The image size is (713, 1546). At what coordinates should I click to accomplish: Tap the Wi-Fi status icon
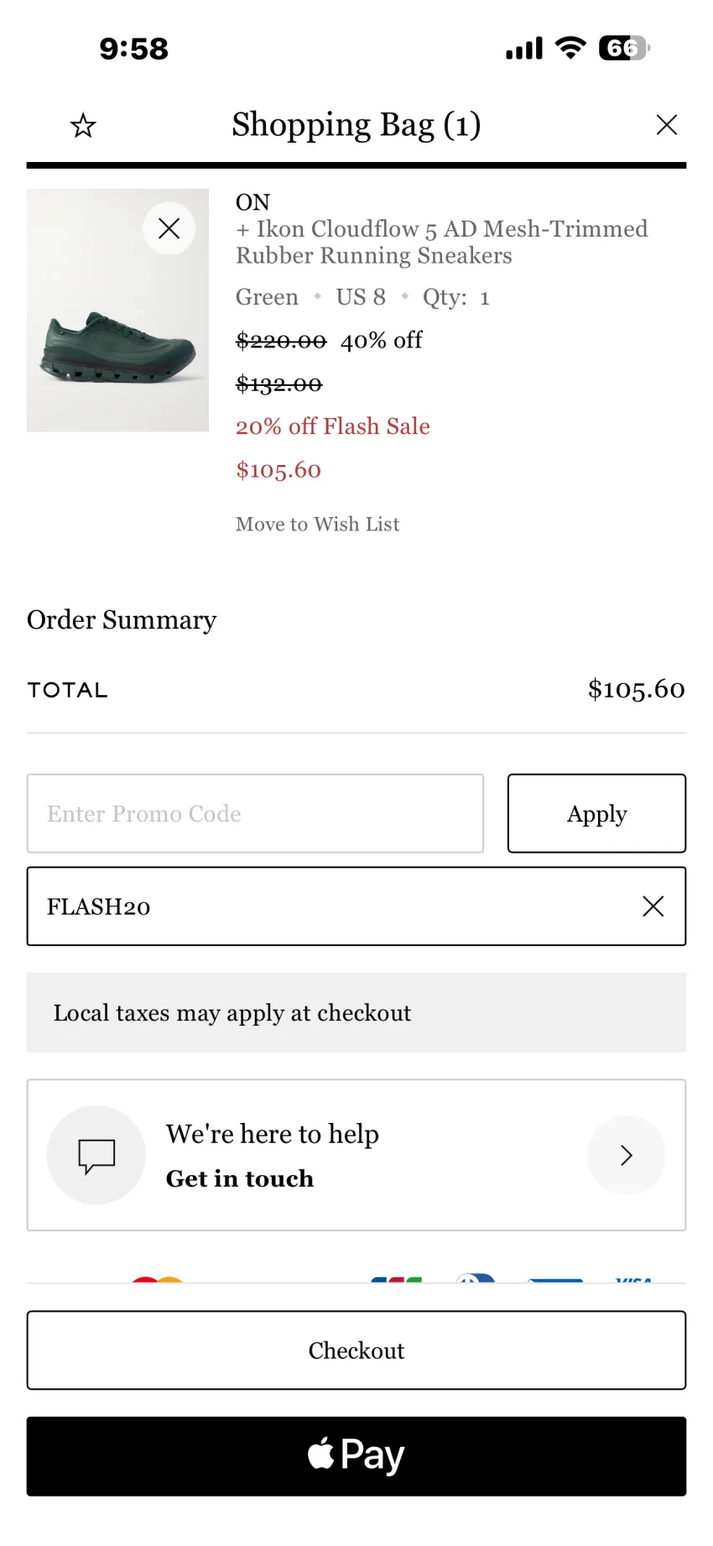[570, 48]
